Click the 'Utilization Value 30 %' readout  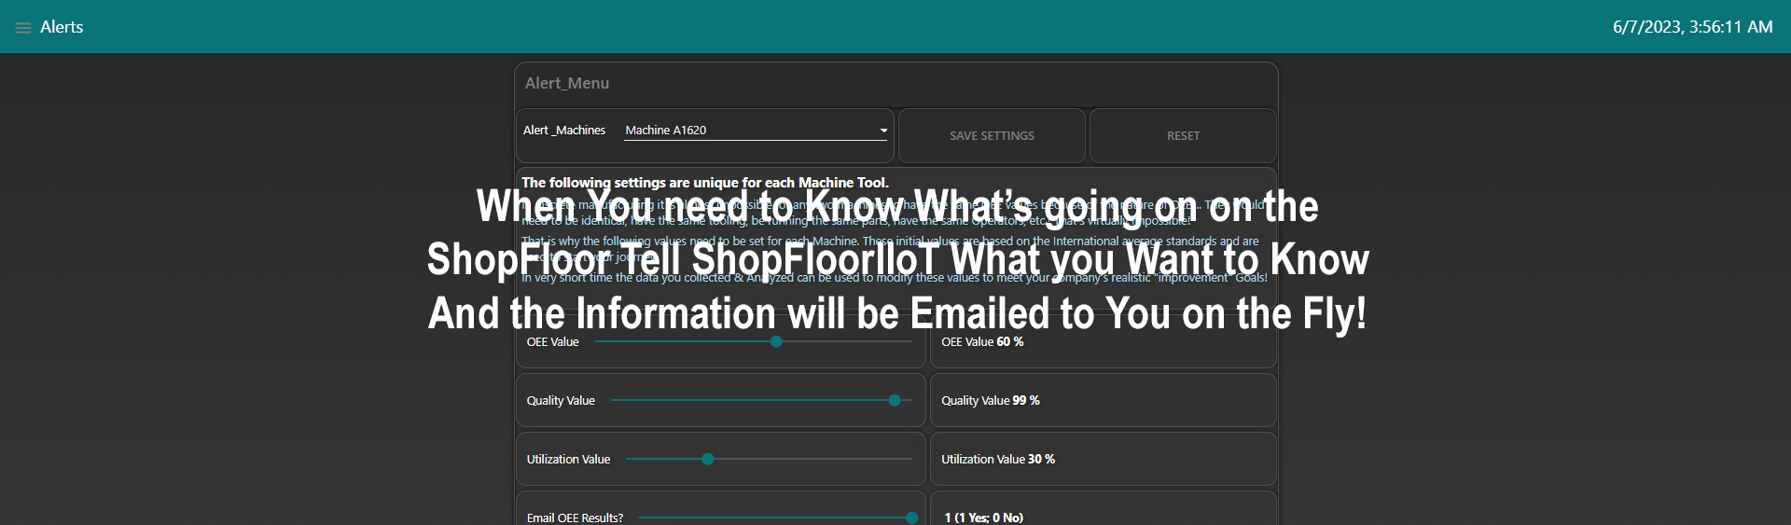(998, 460)
